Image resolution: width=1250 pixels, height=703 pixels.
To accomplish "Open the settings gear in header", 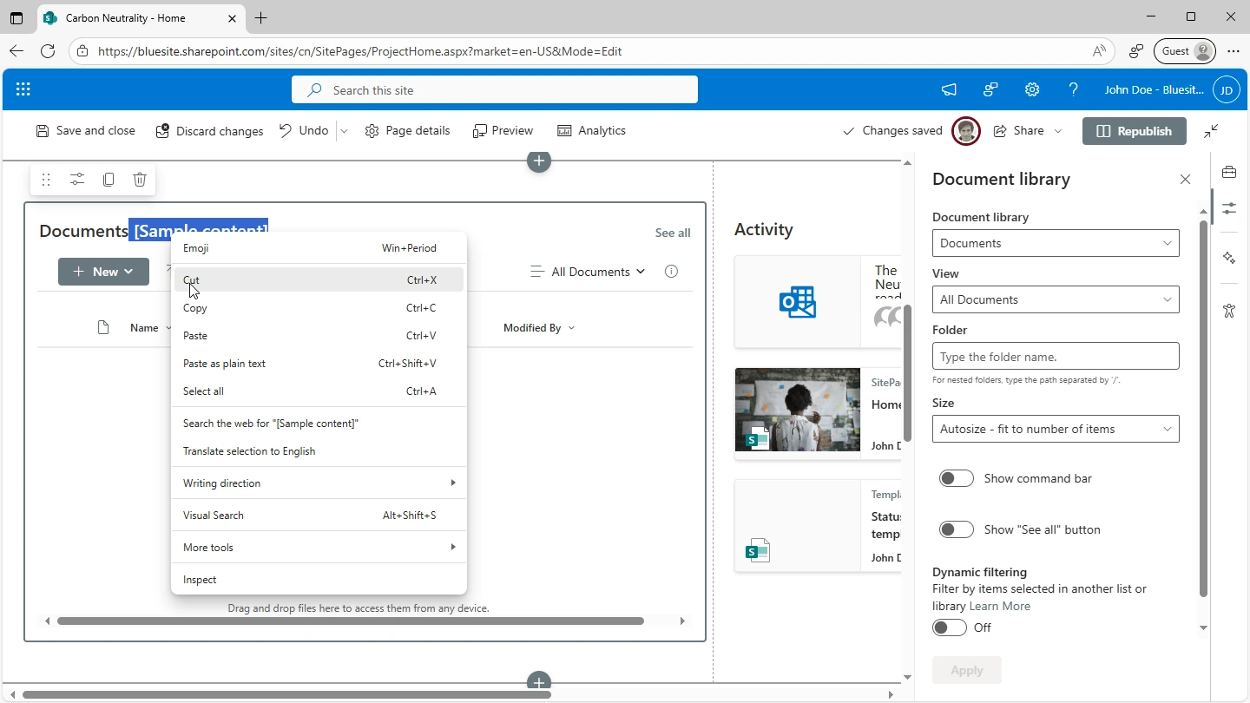I will click(1032, 89).
